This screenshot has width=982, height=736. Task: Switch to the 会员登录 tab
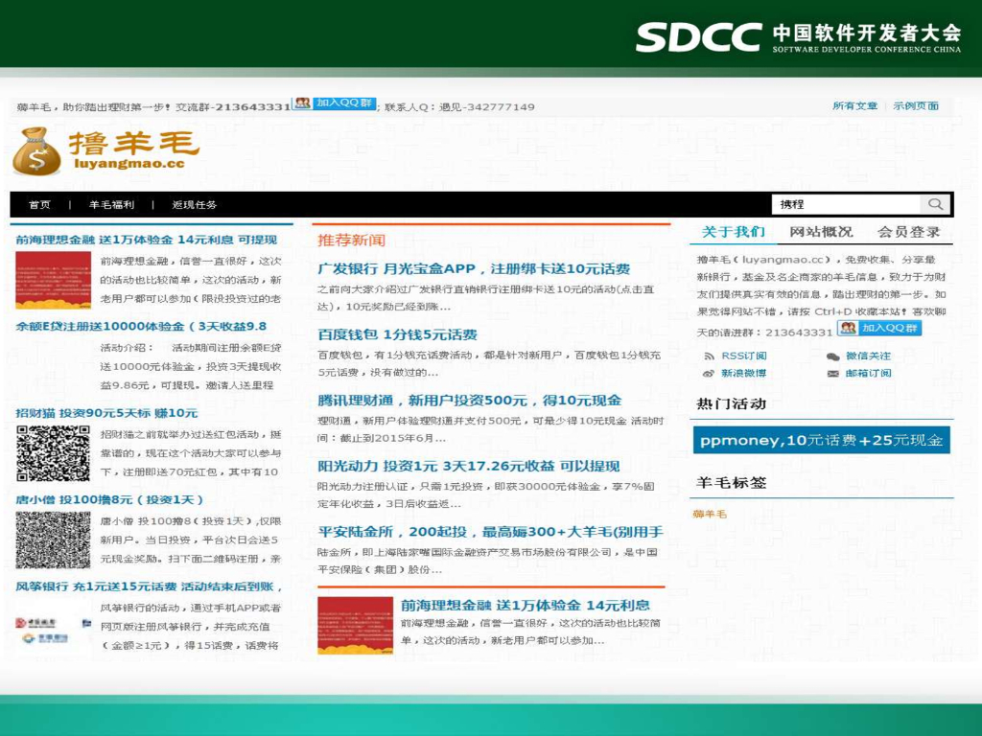908,232
